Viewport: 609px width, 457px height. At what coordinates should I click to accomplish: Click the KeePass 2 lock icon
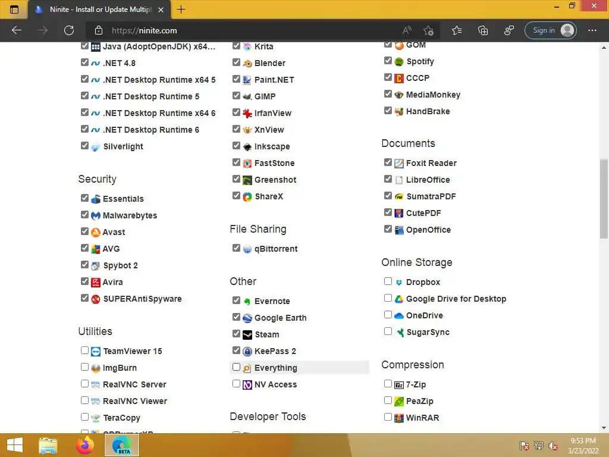coord(247,352)
